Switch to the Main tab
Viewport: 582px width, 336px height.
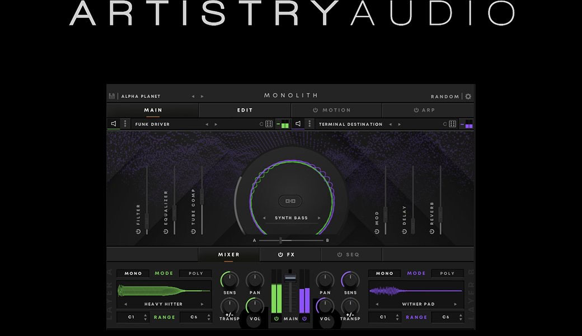(153, 110)
